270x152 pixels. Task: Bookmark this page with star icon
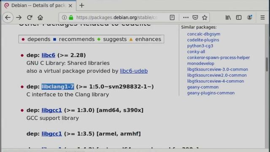[205, 17]
